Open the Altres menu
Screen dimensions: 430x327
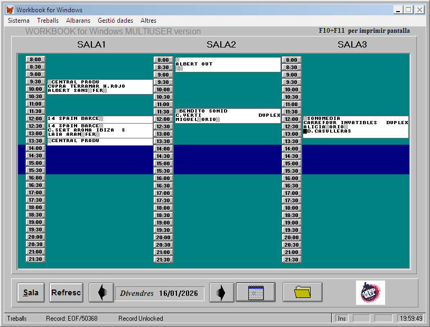pos(148,21)
